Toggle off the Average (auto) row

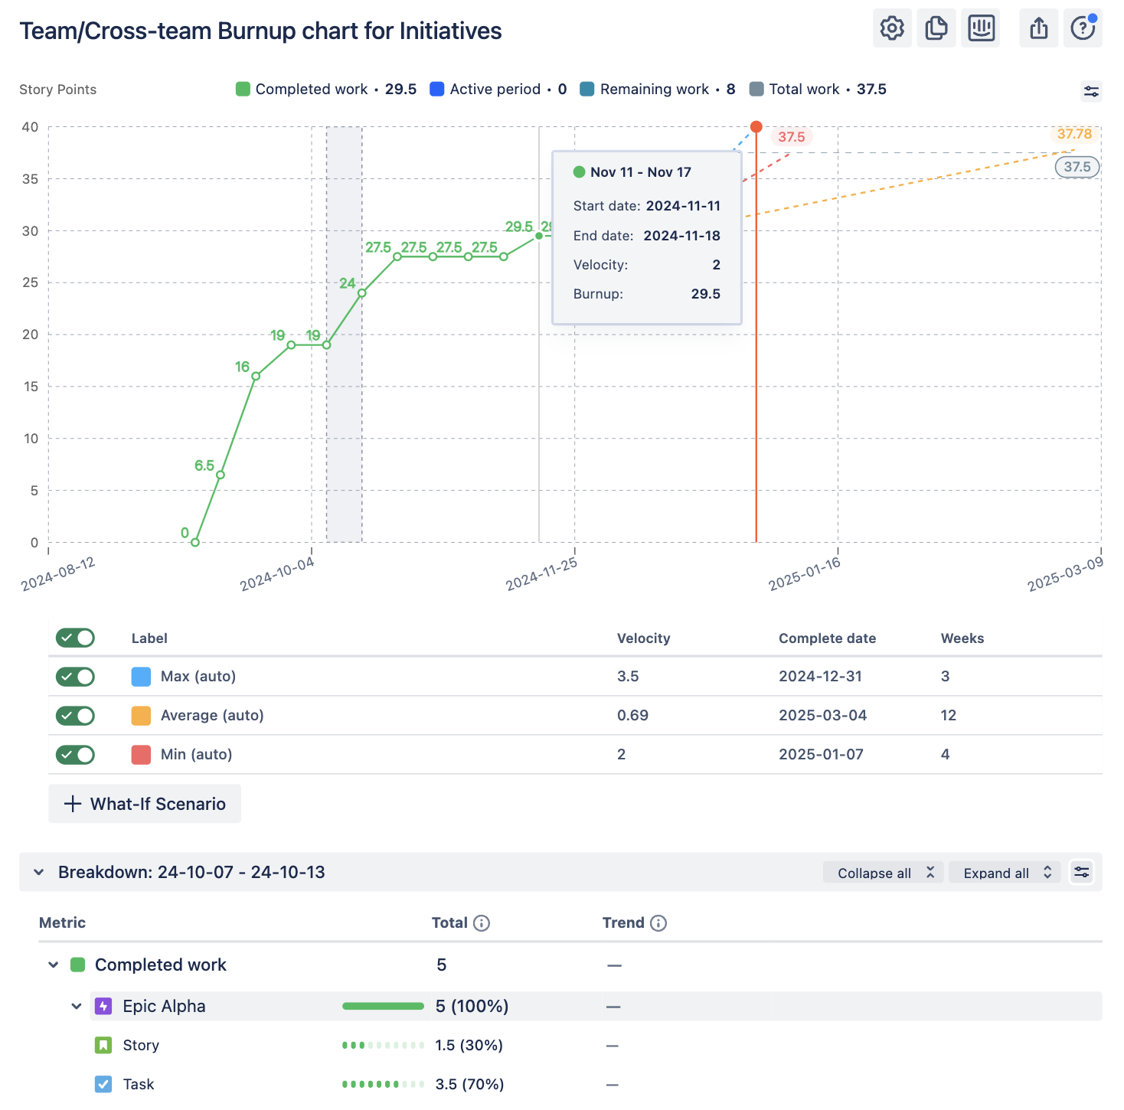pos(74,715)
